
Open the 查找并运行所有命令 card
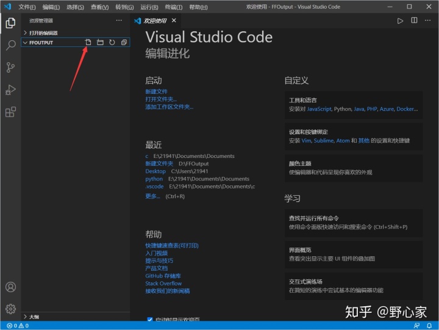354,223
